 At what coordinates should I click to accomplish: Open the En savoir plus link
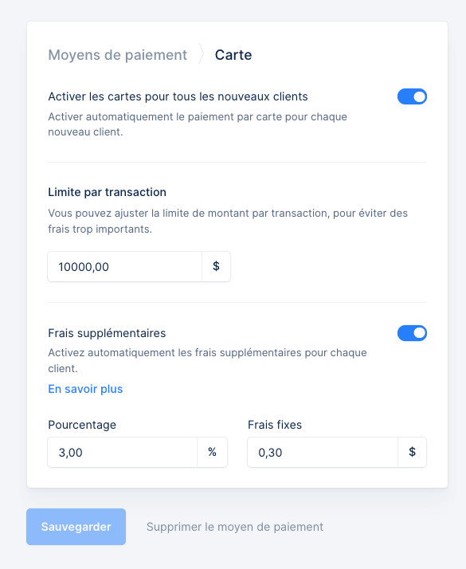point(85,389)
